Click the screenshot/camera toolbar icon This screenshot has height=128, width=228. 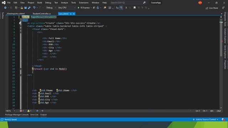[x=110, y=8]
